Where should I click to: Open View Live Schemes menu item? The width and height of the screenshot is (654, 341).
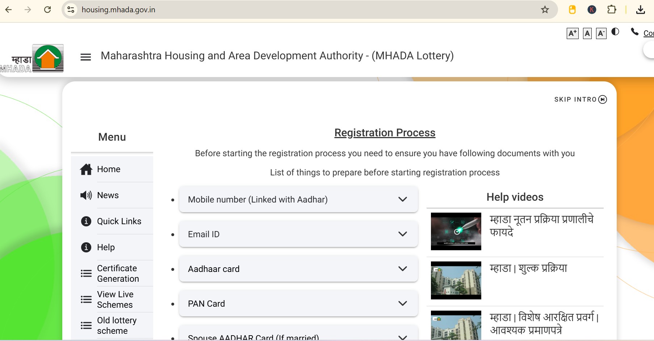pos(112,299)
